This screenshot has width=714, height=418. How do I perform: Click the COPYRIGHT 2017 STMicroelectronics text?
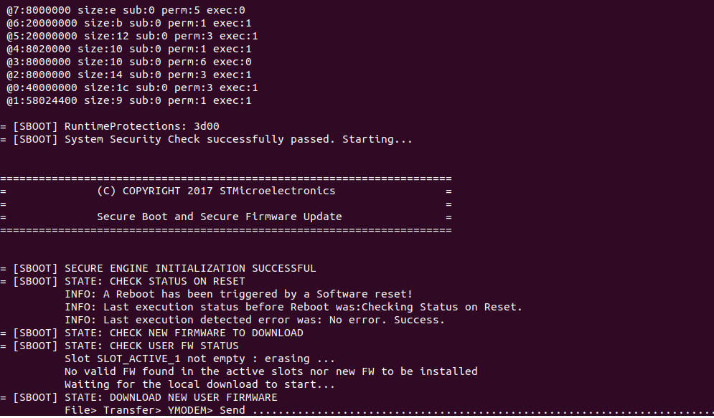point(216,191)
